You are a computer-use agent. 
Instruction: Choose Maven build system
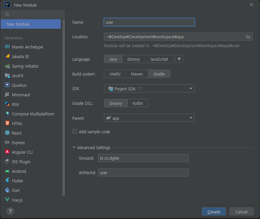[x=137, y=74]
